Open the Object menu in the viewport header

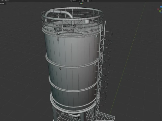point(7,1)
